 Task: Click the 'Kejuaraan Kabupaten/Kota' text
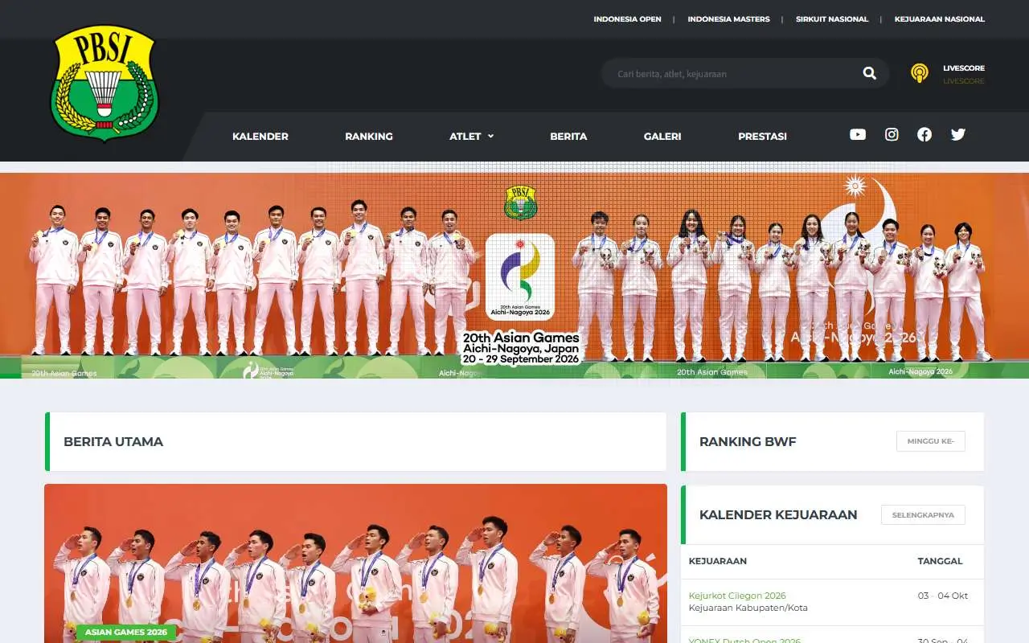[x=748, y=608]
